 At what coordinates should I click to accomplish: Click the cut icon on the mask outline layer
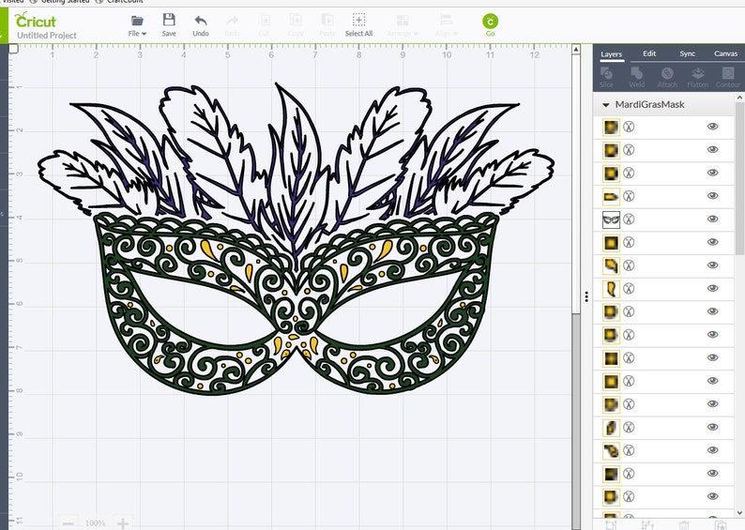coord(629,220)
